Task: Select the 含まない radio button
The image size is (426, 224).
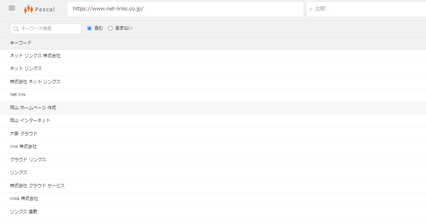Action: point(110,28)
